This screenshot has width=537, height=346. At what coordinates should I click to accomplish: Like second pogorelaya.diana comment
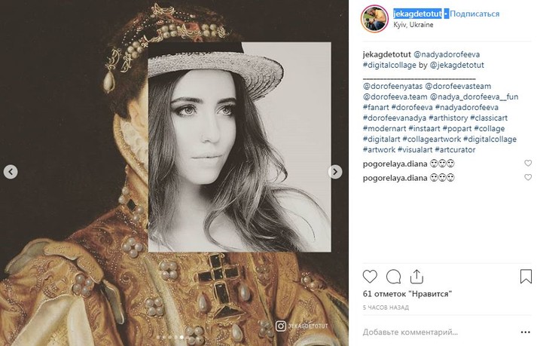[x=527, y=177]
